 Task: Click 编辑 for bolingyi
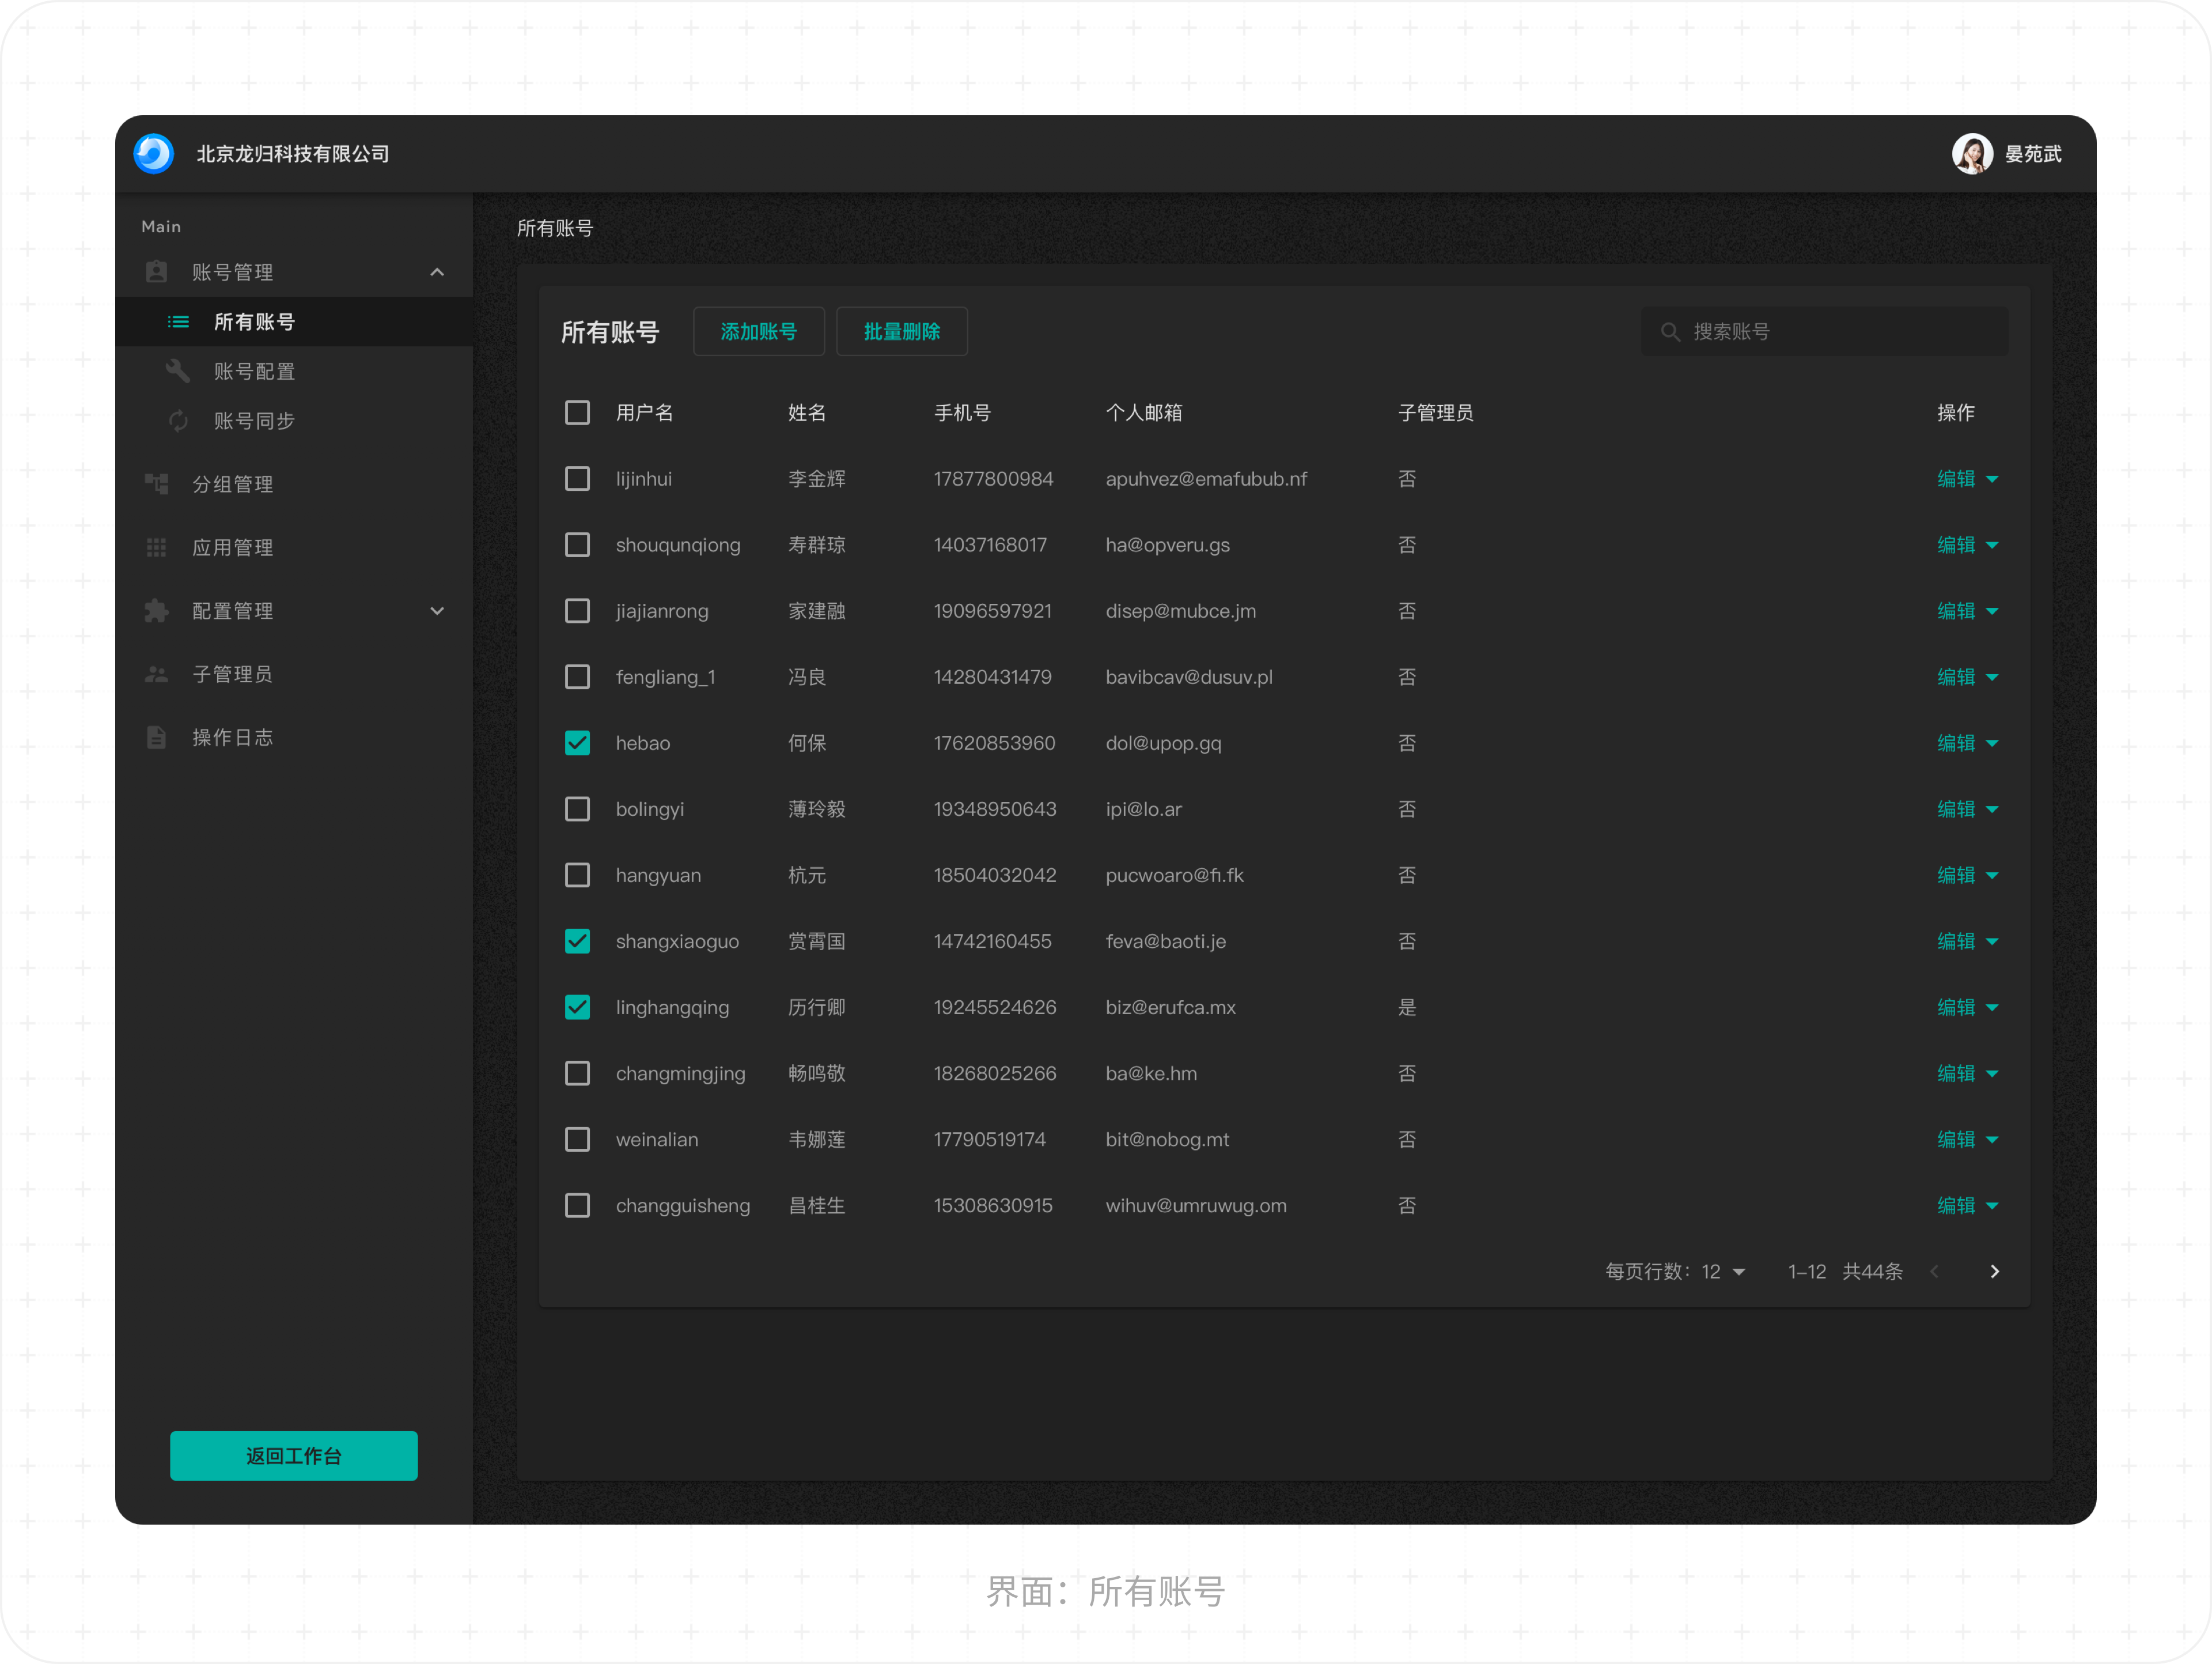point(1956,809)
